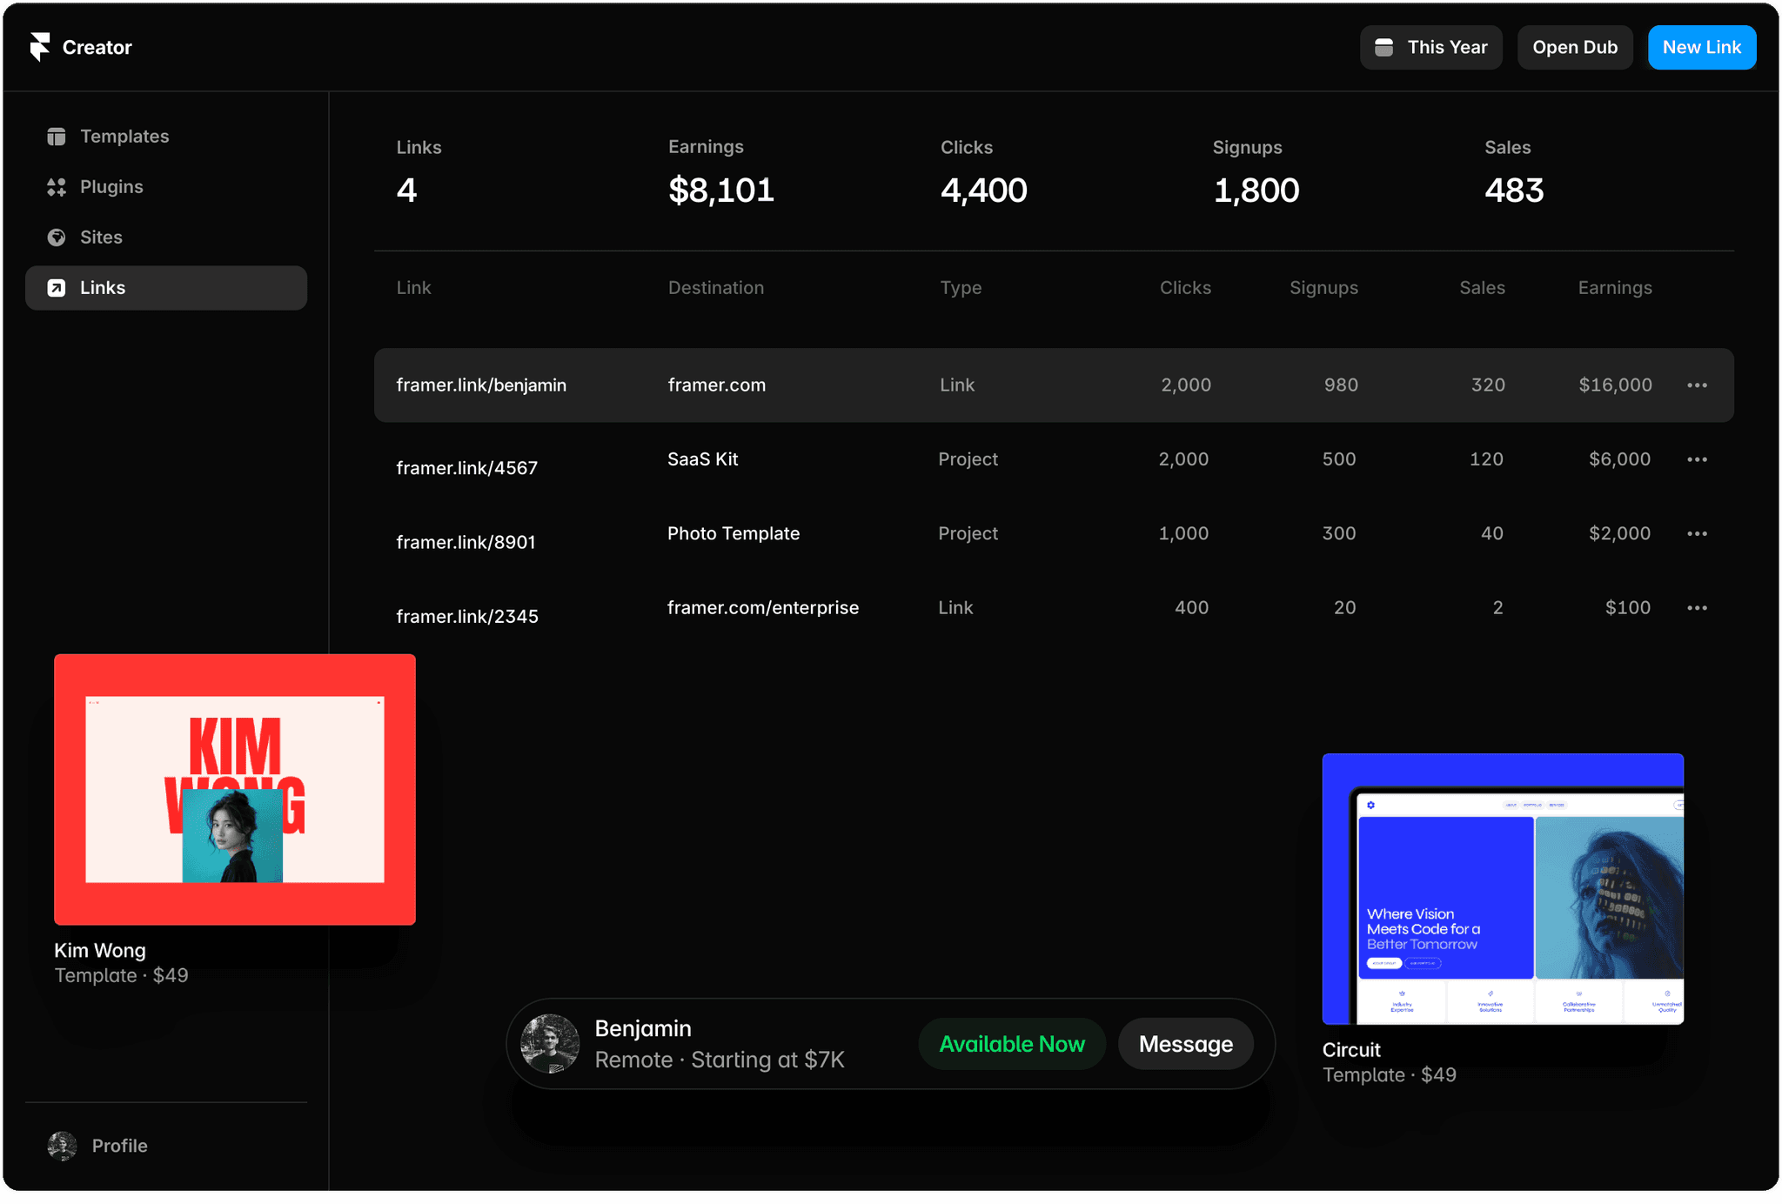Click the Open Dub button

1574,48
